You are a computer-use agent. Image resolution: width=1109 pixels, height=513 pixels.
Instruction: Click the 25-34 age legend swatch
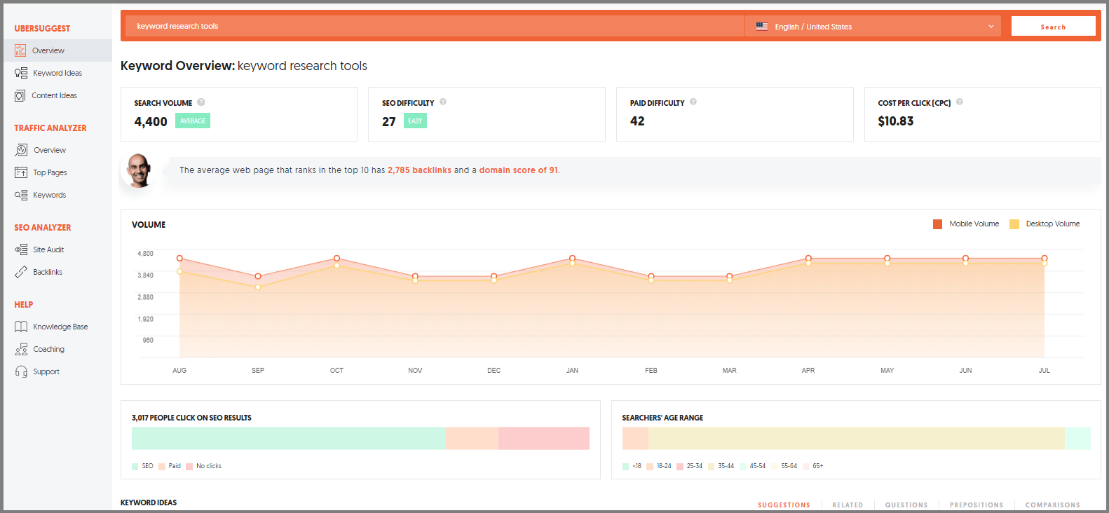click(680, 466)
